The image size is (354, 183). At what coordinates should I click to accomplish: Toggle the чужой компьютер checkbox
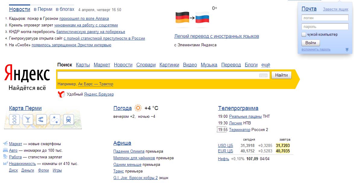pyautogui.click(x=304, y=35)
